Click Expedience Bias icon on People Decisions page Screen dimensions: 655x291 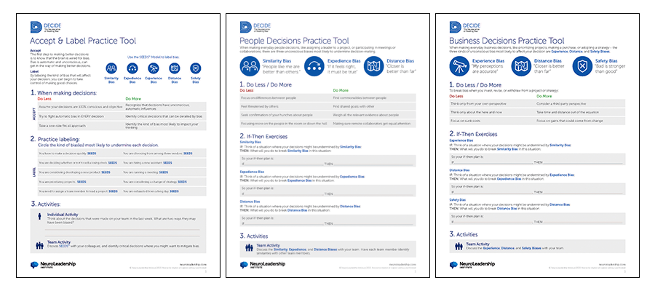point(314,66)
